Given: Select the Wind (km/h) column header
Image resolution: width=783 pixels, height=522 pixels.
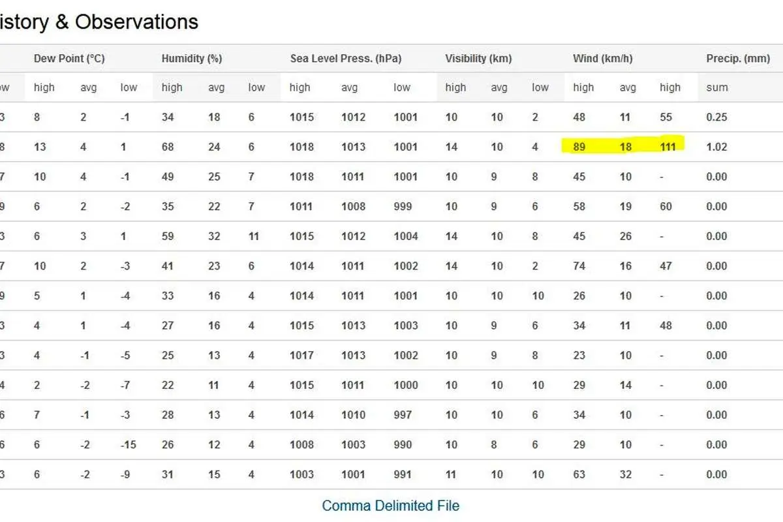Looking at the screenshot, I should click(x=603, y=59).
